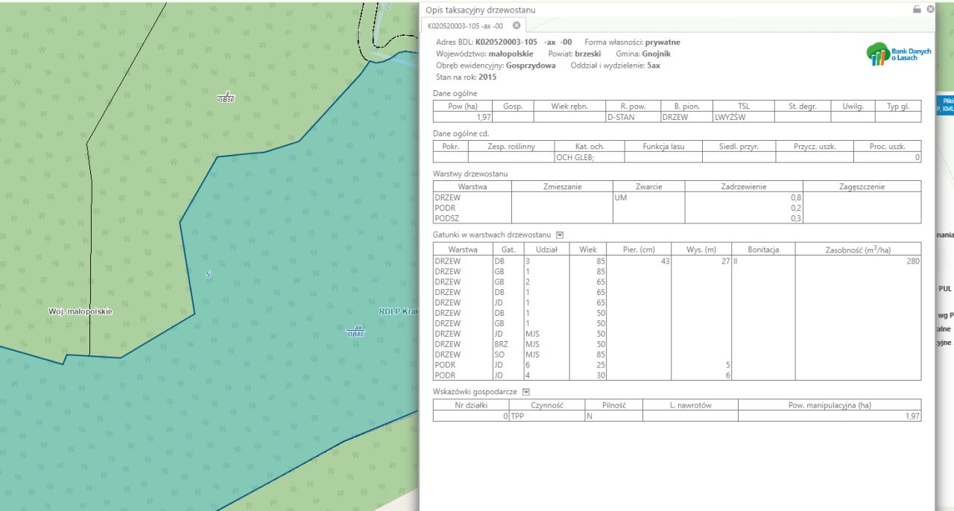This screenshot has width=954, height=511.
Task: Click the lock icon in the panel header
Action: coord(917,10)
